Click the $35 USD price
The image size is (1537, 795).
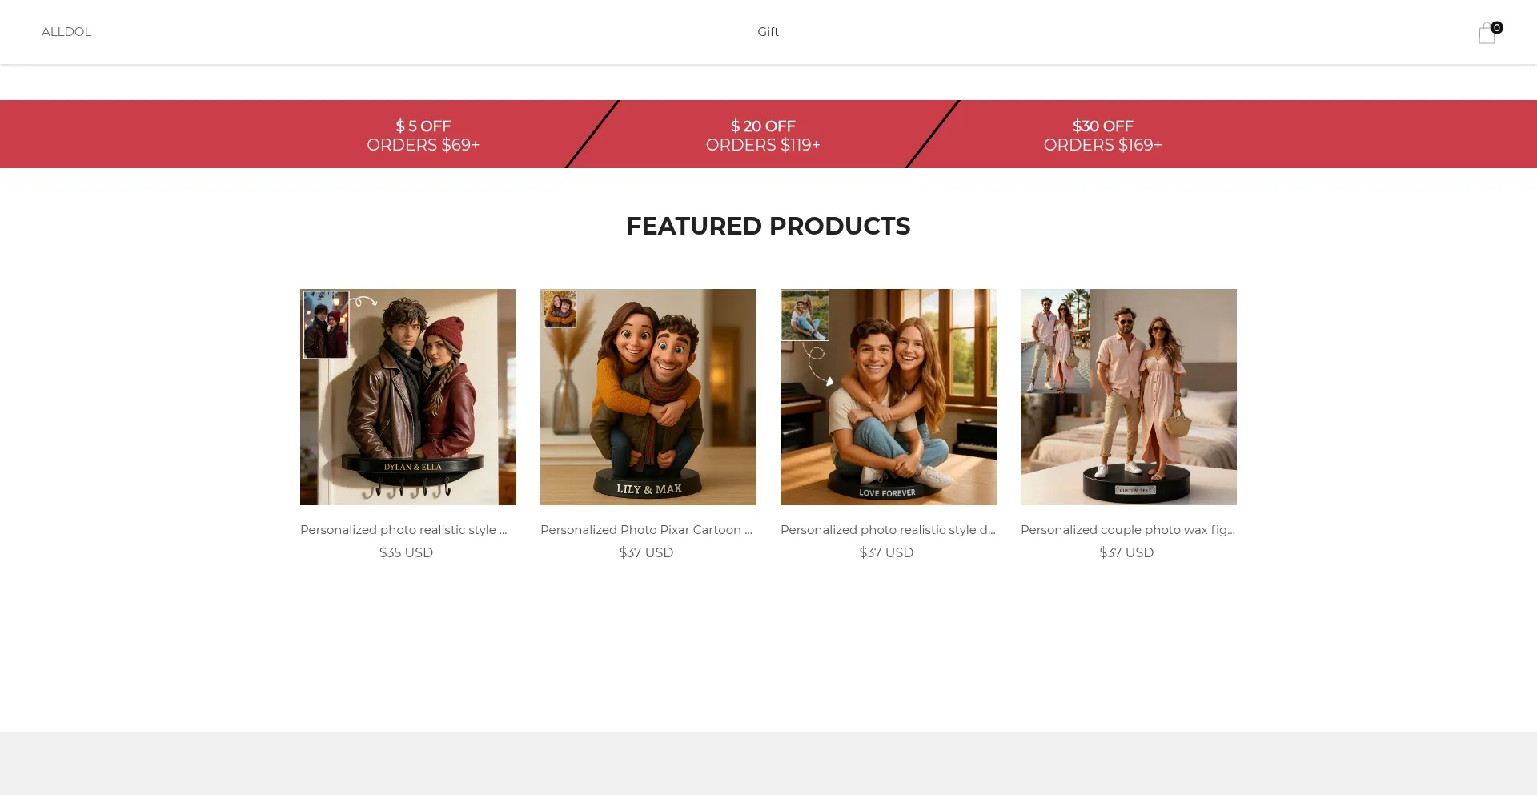pos(406,552)
